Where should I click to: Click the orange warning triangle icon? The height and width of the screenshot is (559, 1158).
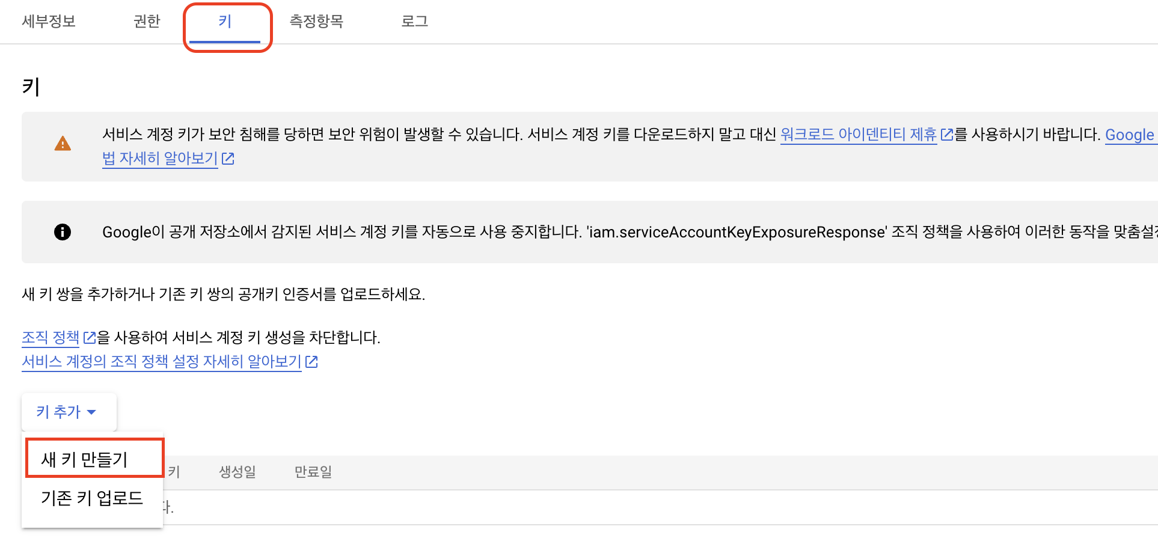pyautogui.click(x=63, y=144)
